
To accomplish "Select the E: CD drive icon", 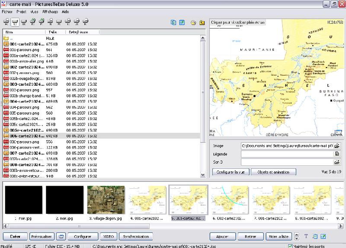I will 33,21.
